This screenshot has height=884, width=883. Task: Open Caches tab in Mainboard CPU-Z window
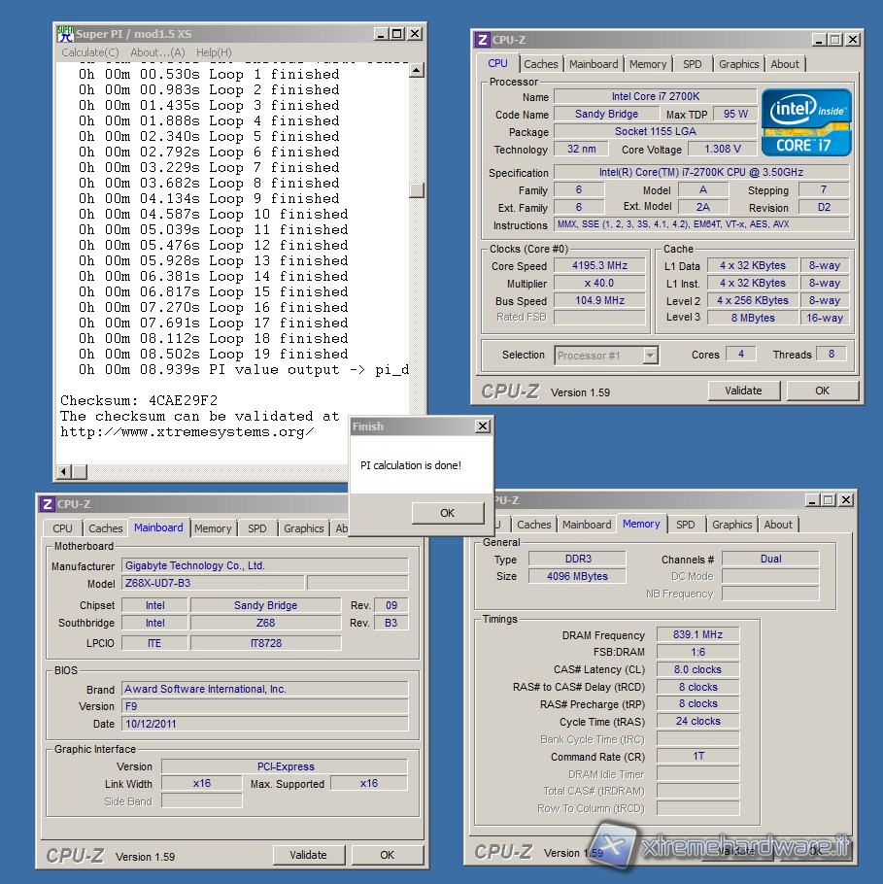106,528
